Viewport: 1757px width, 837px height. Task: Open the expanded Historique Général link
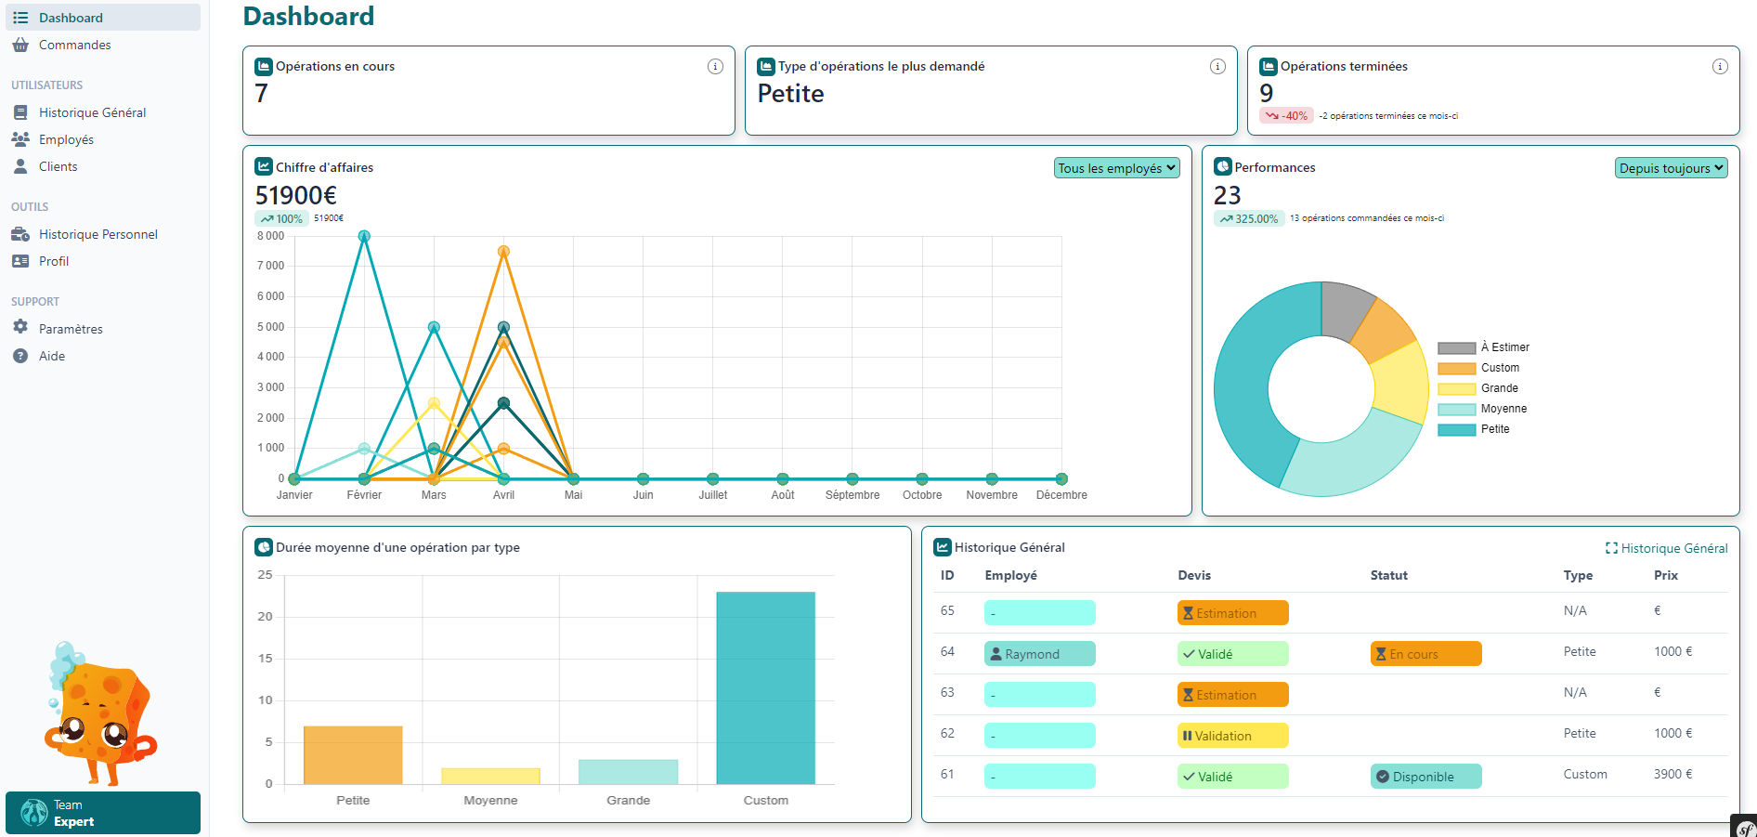point(1667,548)
